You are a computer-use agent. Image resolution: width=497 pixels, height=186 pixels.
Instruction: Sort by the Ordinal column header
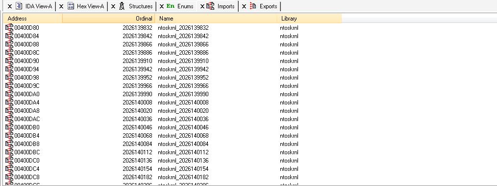pyautogui.click(x=108, y=19)
